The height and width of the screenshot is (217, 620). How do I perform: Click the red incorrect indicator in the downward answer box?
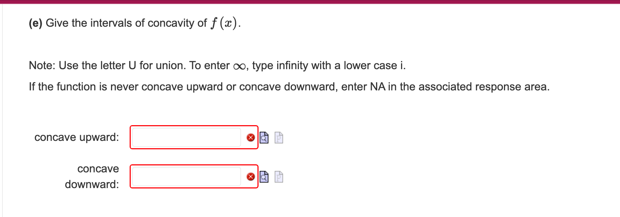point(251,177)
